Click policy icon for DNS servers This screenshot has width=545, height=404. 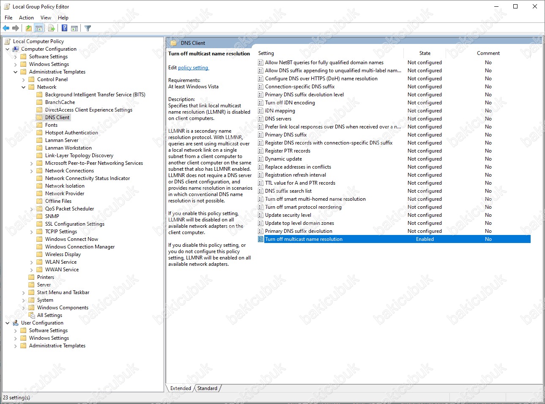click(x=261, y=119)
